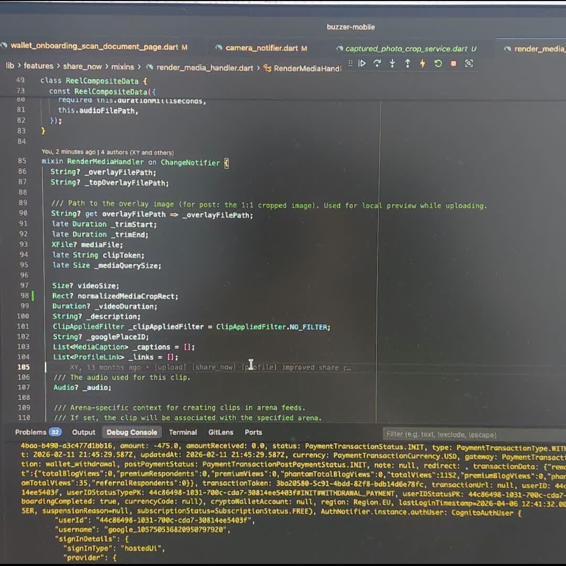
Task: Click 'RenderMediaHandler' mixin name on line 85
Action: click(x=105, y=162)
